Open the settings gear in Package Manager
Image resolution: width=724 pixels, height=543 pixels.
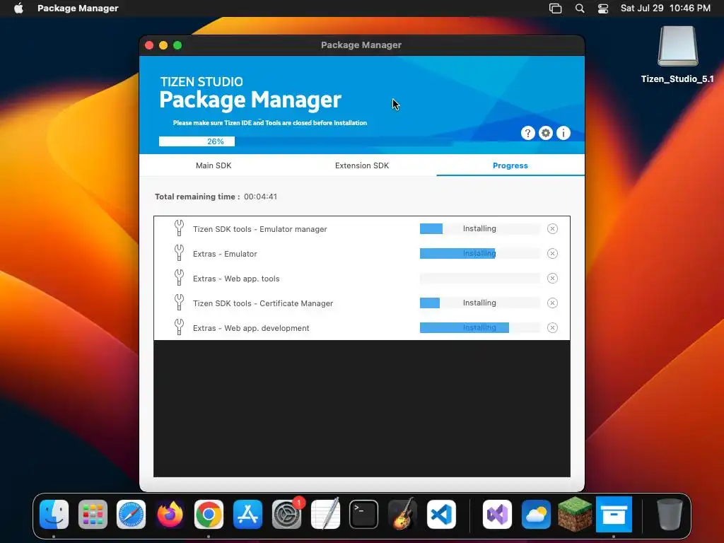coord(546,133)
